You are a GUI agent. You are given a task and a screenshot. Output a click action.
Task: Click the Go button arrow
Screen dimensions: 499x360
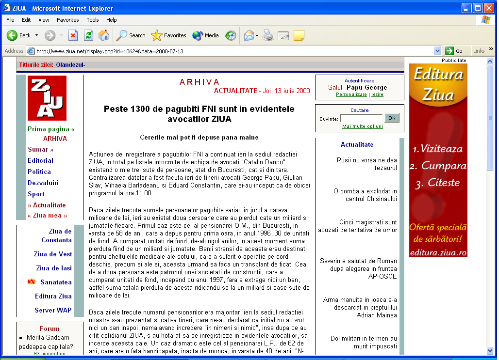pos(449,51)
